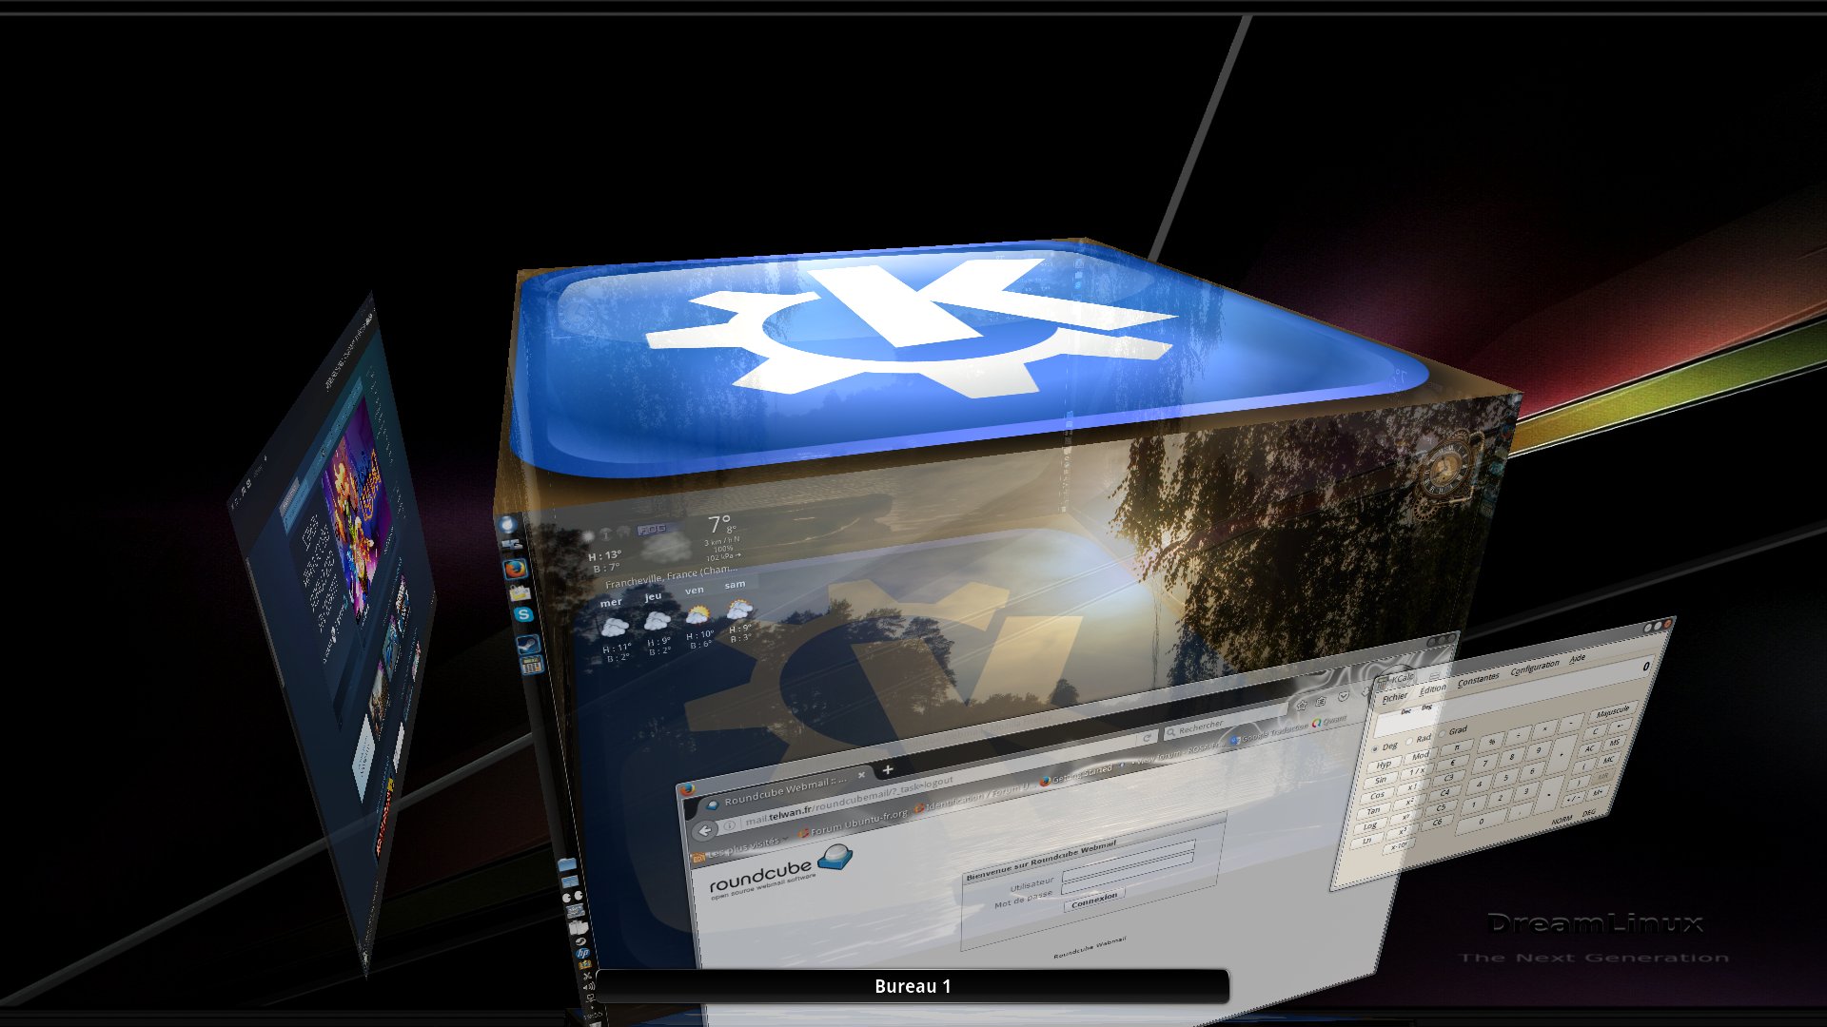Open Steam icon in the panel
The image size is (1827, 1027).
527,646
